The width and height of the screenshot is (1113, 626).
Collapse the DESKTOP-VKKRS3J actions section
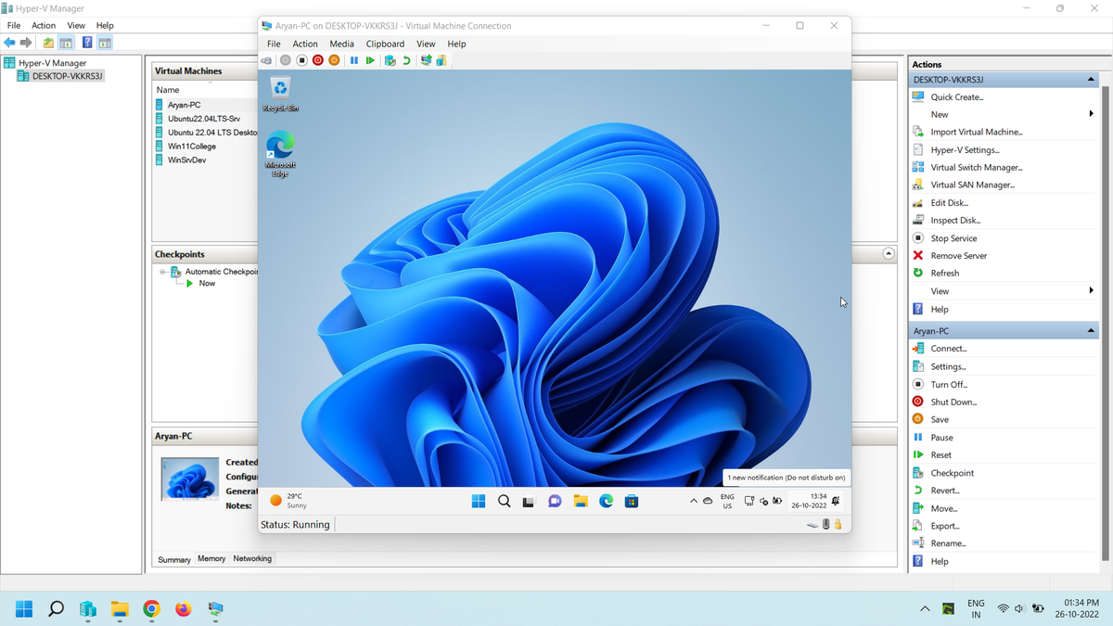1091,80
